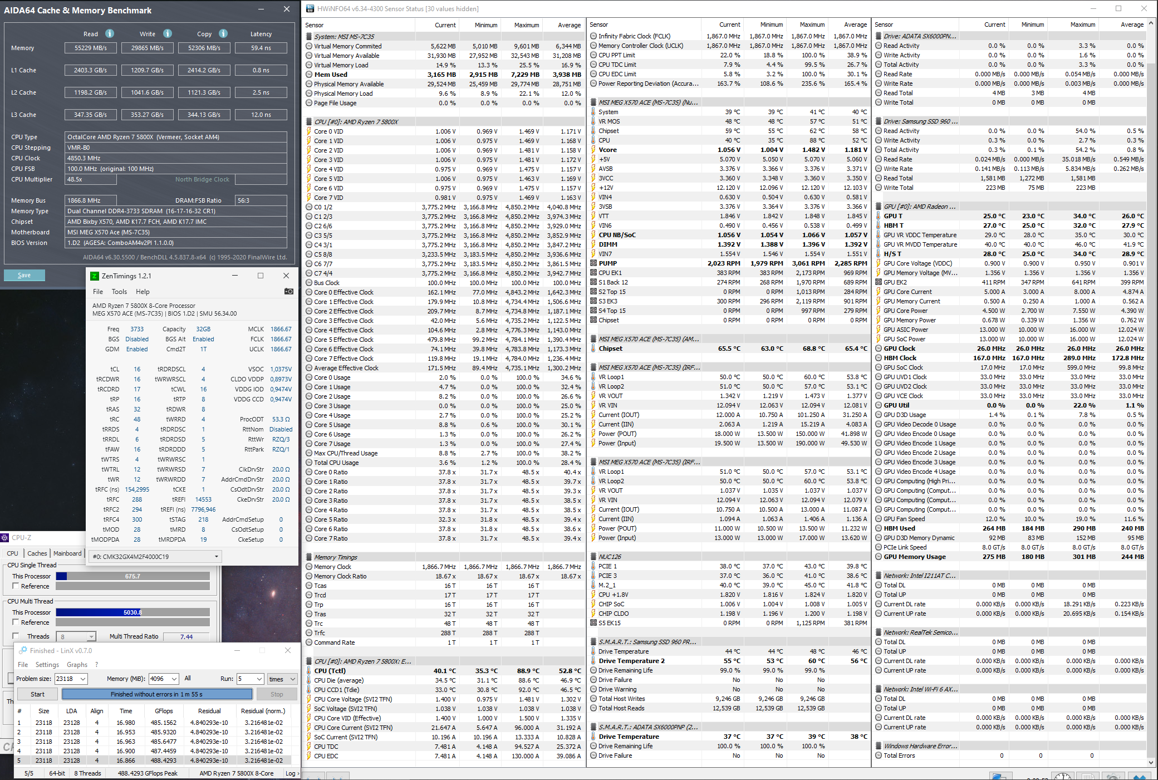The image size is (1158, 780).
Task: Open the Tools menu in ZenTimings
Action: point(119,292)
